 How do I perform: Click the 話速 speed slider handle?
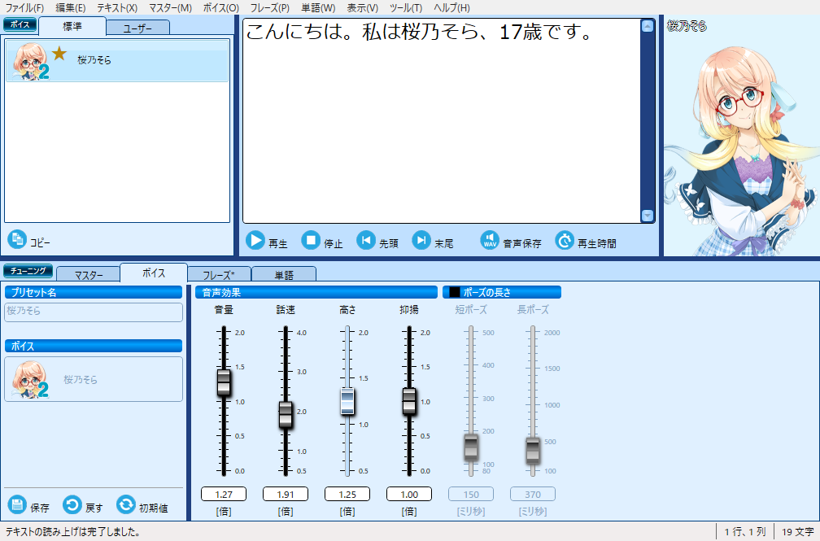286,414
